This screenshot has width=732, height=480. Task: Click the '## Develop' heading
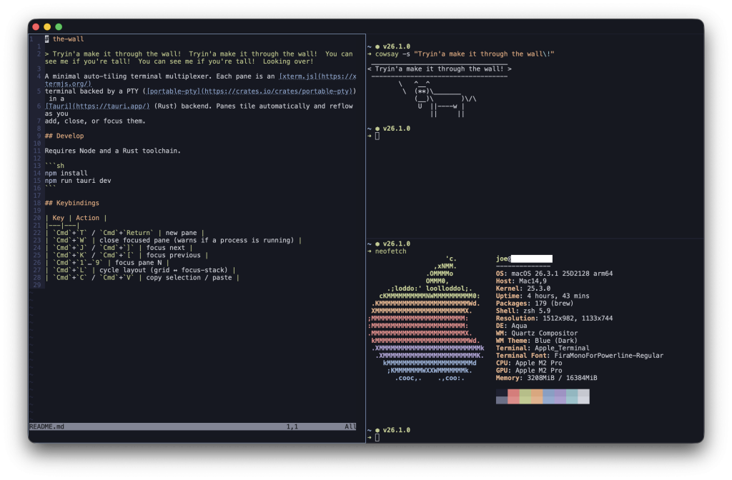(64, 136)
